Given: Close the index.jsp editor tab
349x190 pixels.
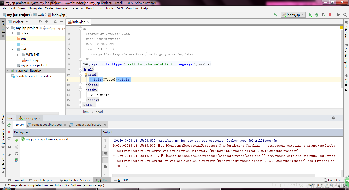Looking at the screenshot, I should 88,22.
